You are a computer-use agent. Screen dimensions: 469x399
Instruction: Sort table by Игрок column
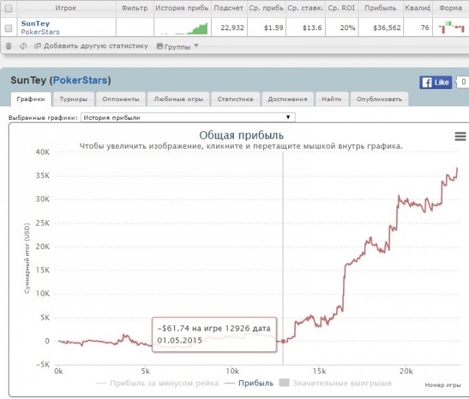point(66,8)
